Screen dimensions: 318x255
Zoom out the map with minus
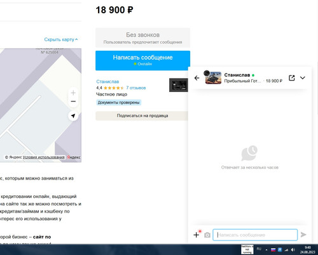click(x=73, y=101)
